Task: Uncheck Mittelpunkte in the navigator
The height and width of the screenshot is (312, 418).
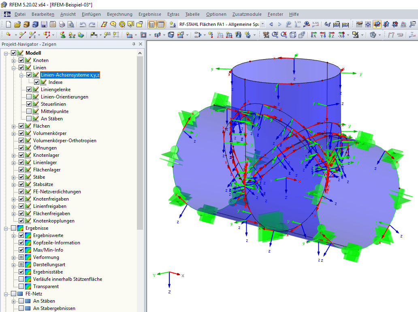Action: coord(29,111)
